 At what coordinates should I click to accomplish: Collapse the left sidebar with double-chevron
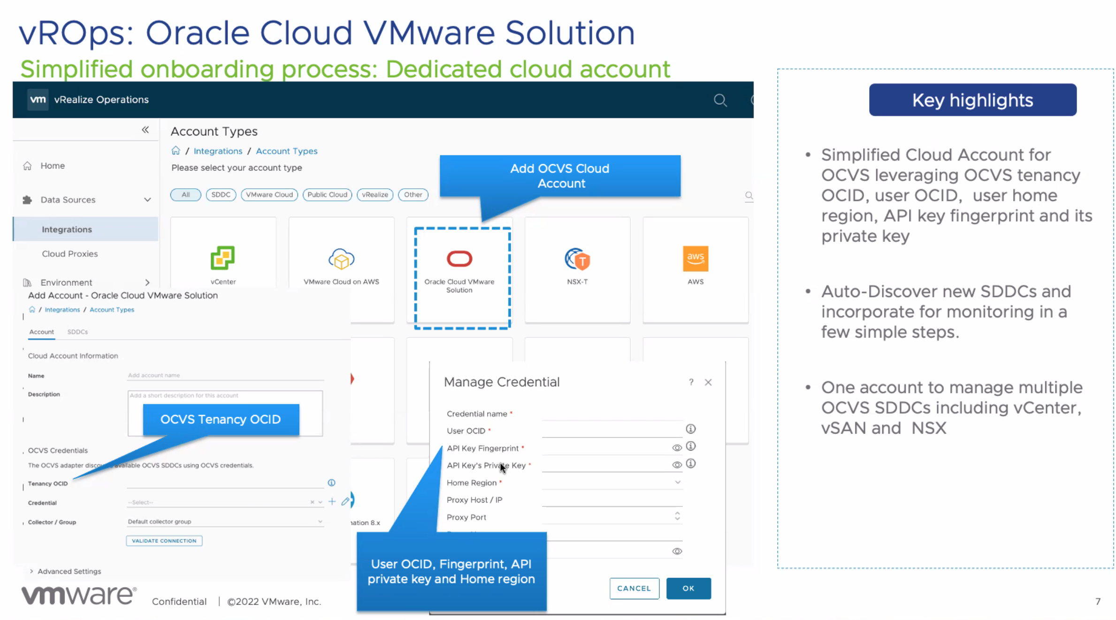point(145,130)
